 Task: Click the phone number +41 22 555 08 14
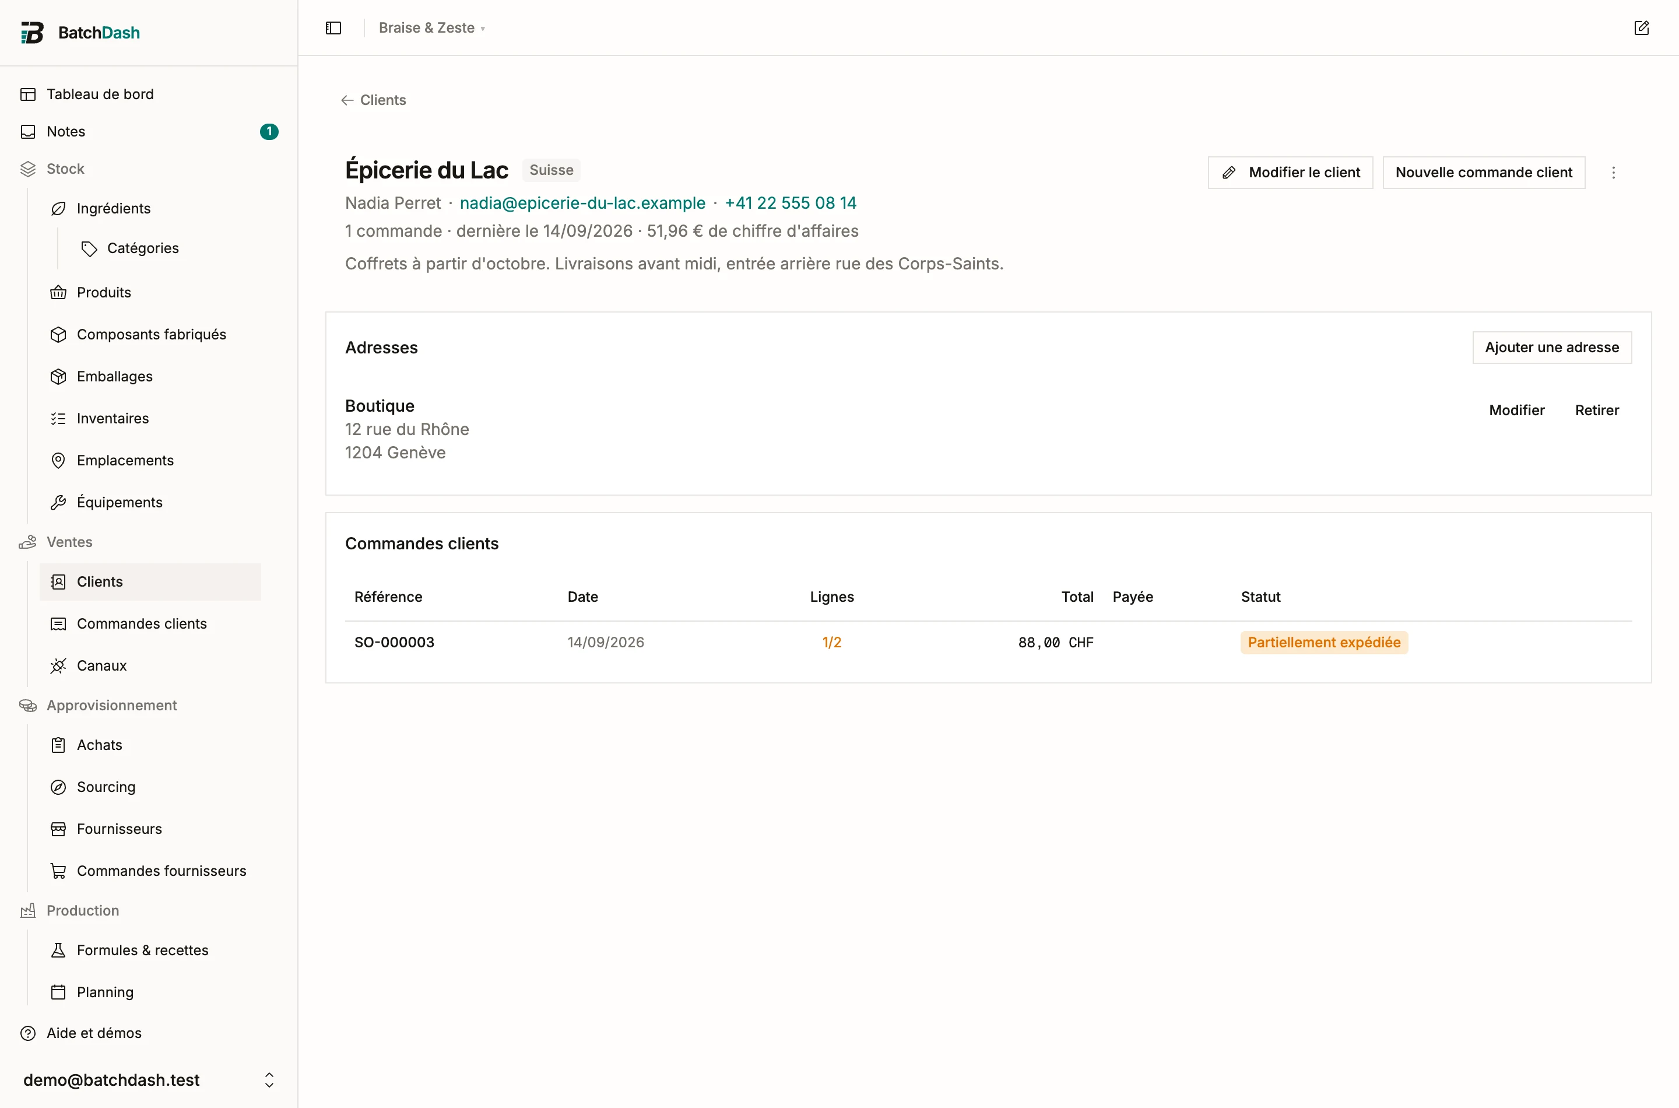click(x=791, y=204)
